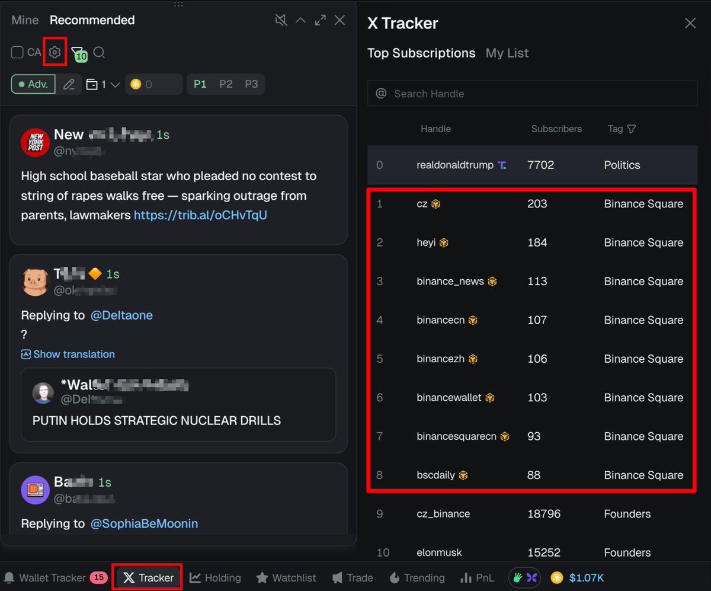Click Binance Square tag for bscdaily

[643, 475]
